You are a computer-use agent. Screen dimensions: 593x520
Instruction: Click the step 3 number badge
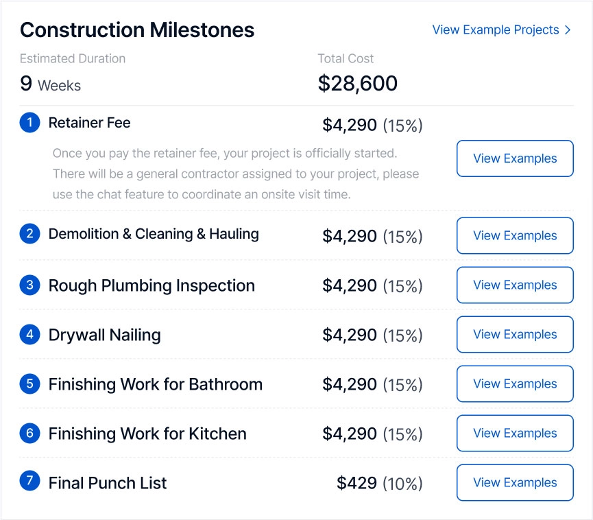click(29, 285)
